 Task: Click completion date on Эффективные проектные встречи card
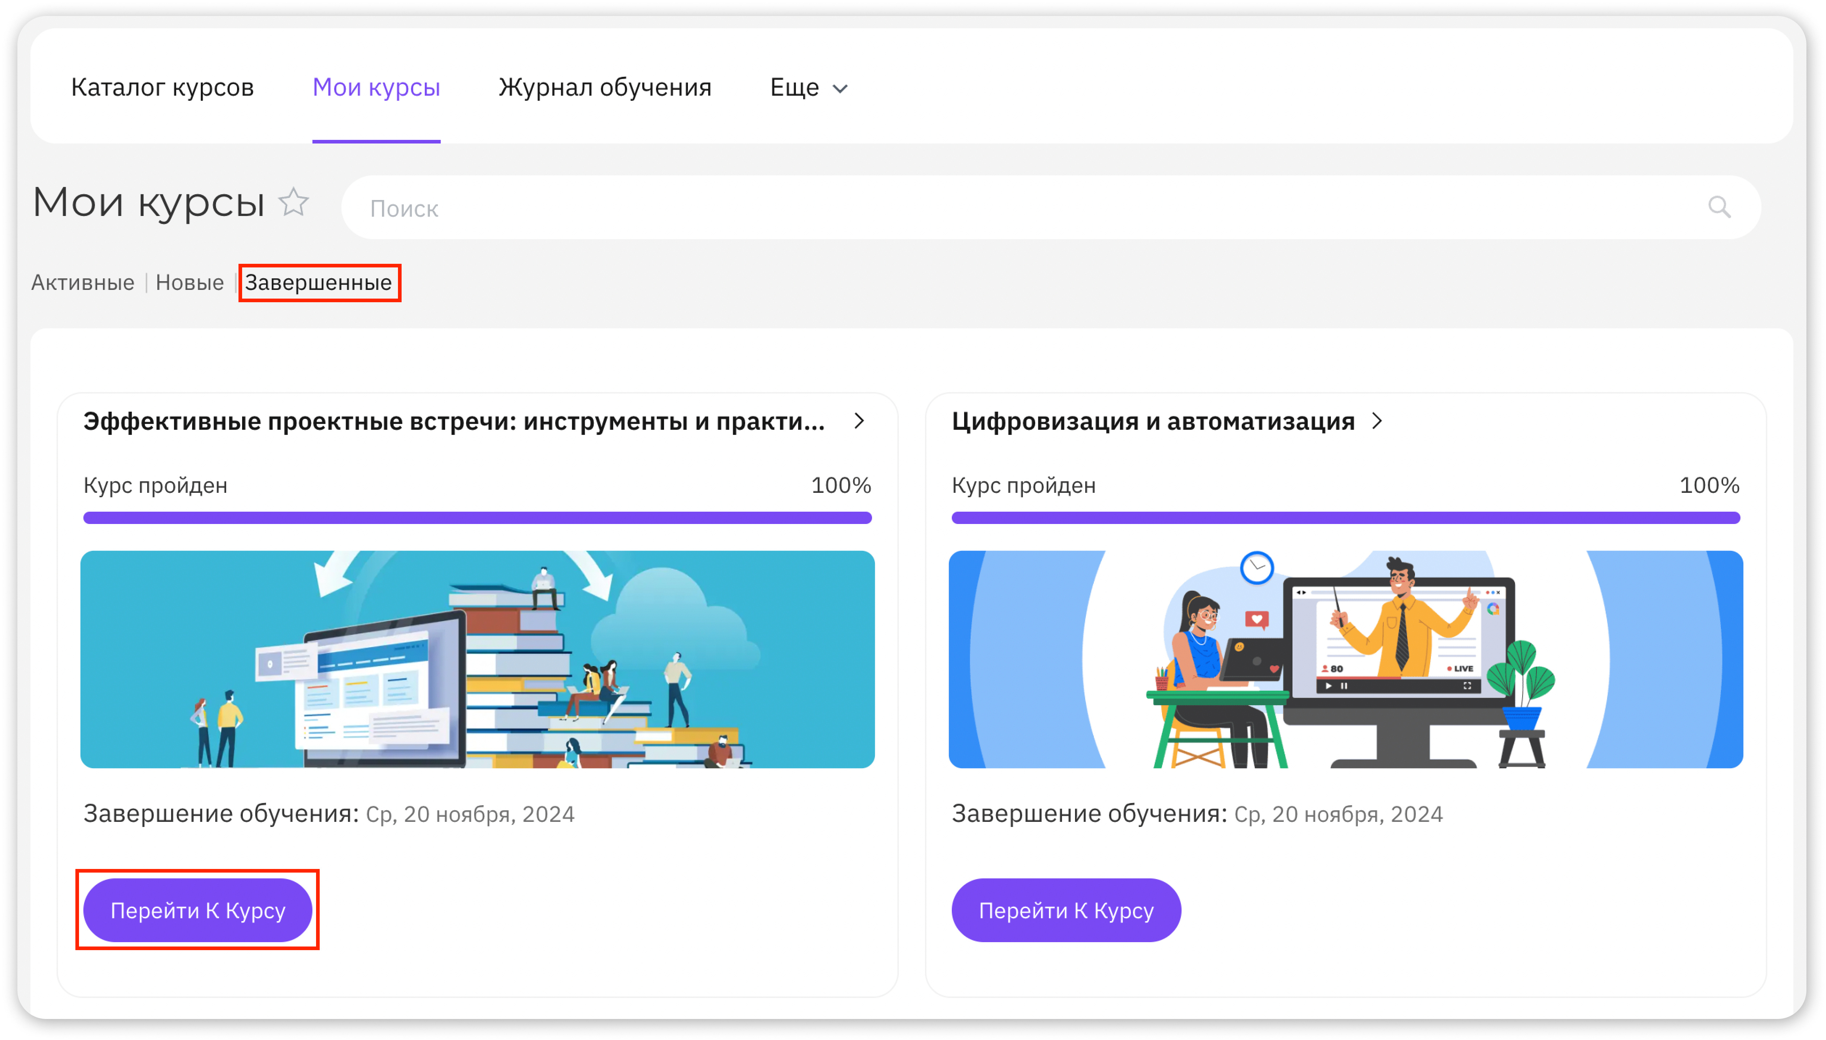coord(470,814)
